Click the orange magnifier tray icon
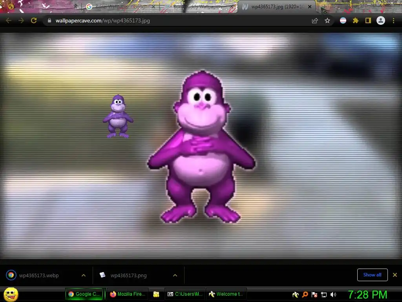The height and width of the screenshot is (302, 402). (x=305, y=295)
